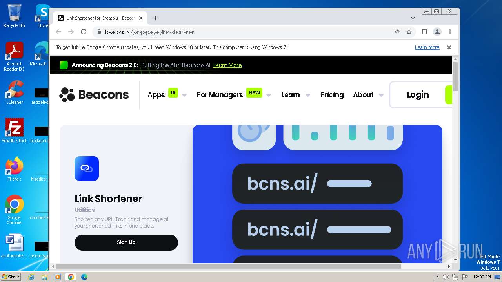Image resolution: width=502 pixels, height=282 pixels.
Task: Launch FileZilla Client desktop shortcut
Action: [14, 130]
